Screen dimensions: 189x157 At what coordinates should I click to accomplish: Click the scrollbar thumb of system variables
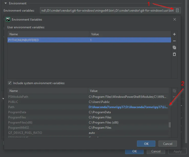[x=170, y=125]
